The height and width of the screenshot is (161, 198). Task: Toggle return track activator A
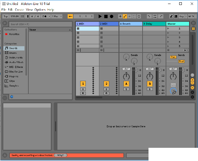click(x=126, y=84)
